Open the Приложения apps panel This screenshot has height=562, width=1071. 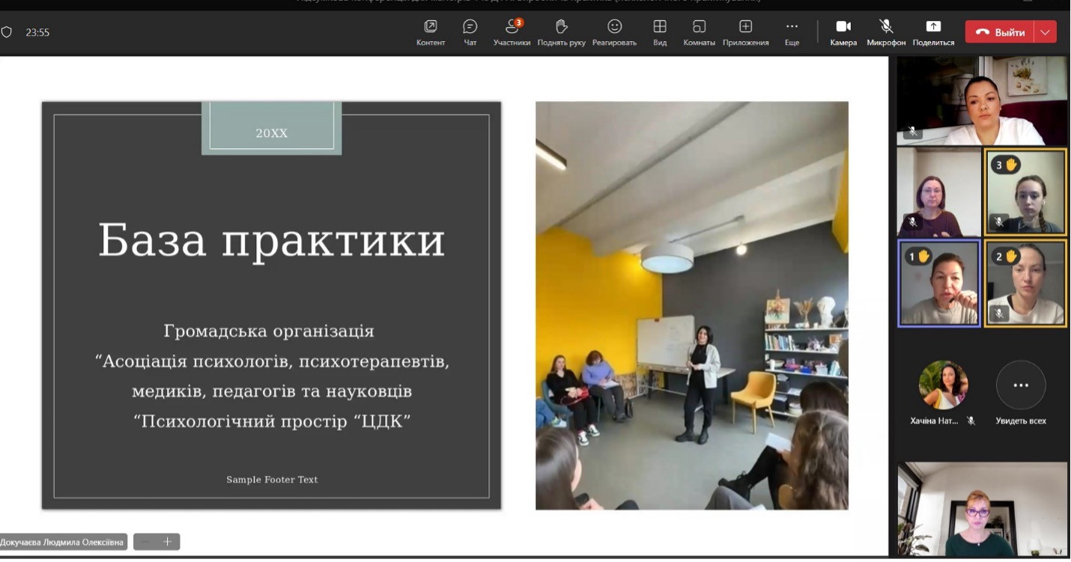(x=745, y=32)
